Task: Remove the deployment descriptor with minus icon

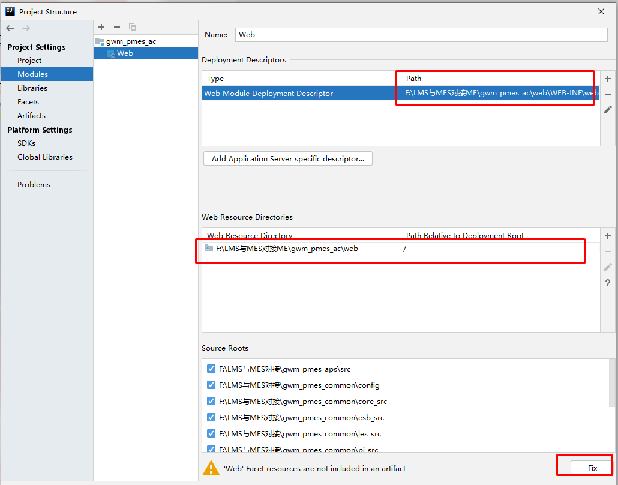Action: point(608,94)
